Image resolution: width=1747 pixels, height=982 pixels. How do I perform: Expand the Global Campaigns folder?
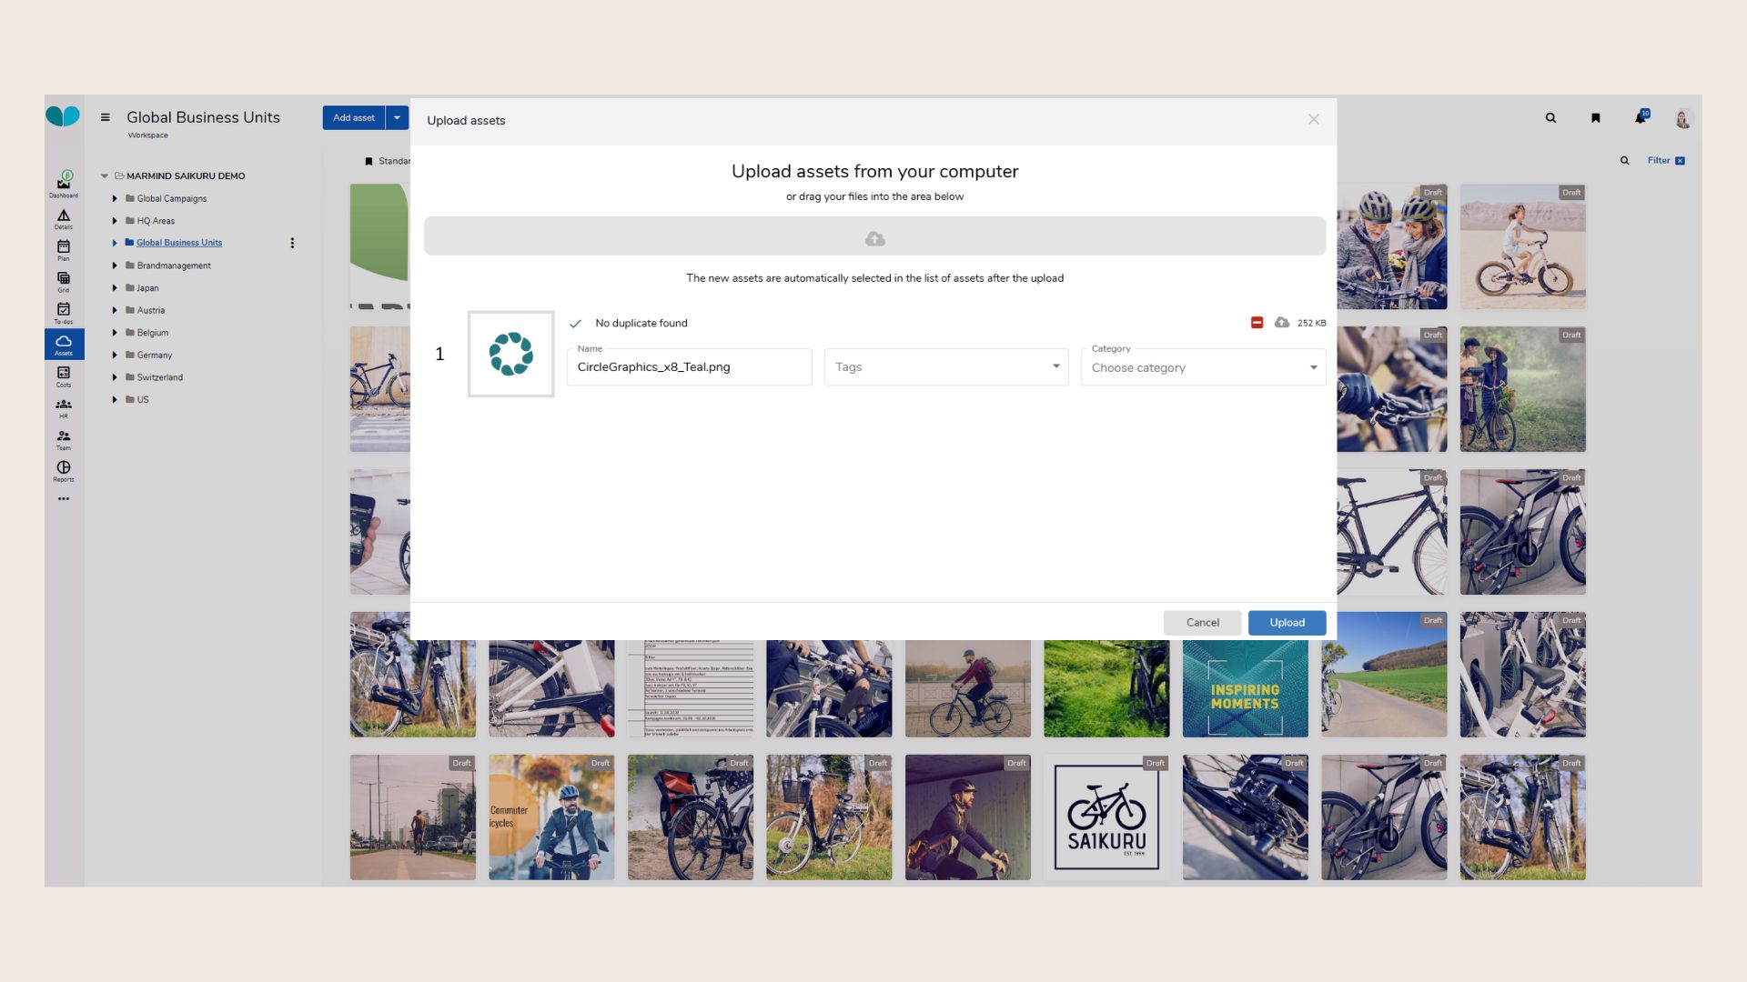116,198
